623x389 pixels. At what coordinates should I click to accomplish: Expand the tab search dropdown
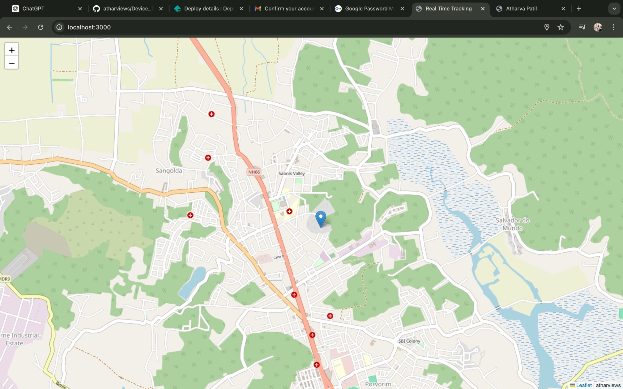coord(614,9)
